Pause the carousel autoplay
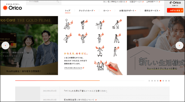Viewport: 185px width, 102px height. [x=149, y=81]
